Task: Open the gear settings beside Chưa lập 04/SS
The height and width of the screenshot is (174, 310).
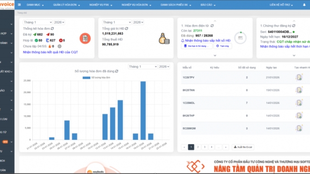Action: point(59,46)
